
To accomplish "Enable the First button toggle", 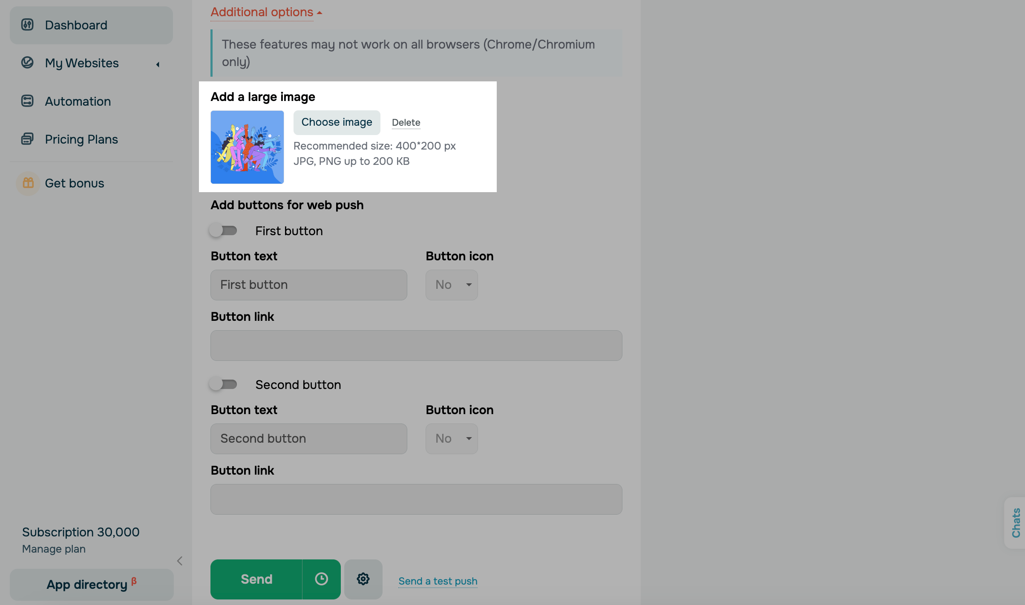I will (223, 230).
